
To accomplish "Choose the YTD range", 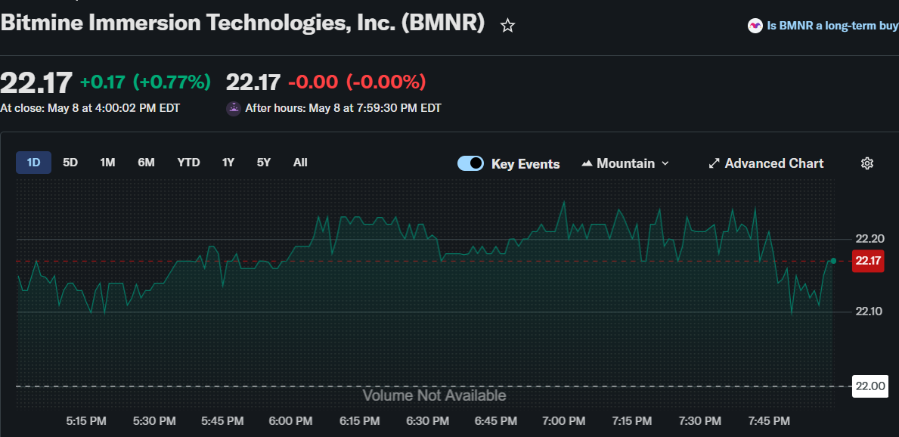I will [188, 163].
